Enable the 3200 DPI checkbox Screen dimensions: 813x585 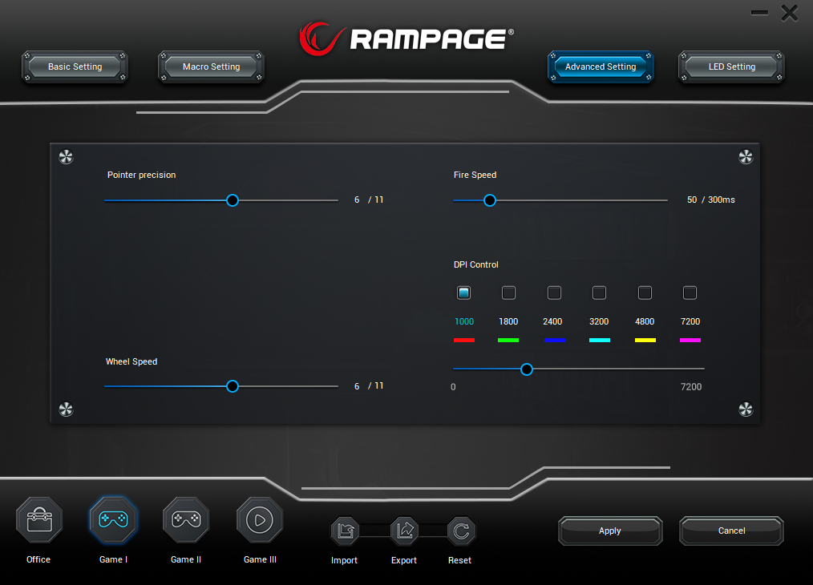pos(600,292)
